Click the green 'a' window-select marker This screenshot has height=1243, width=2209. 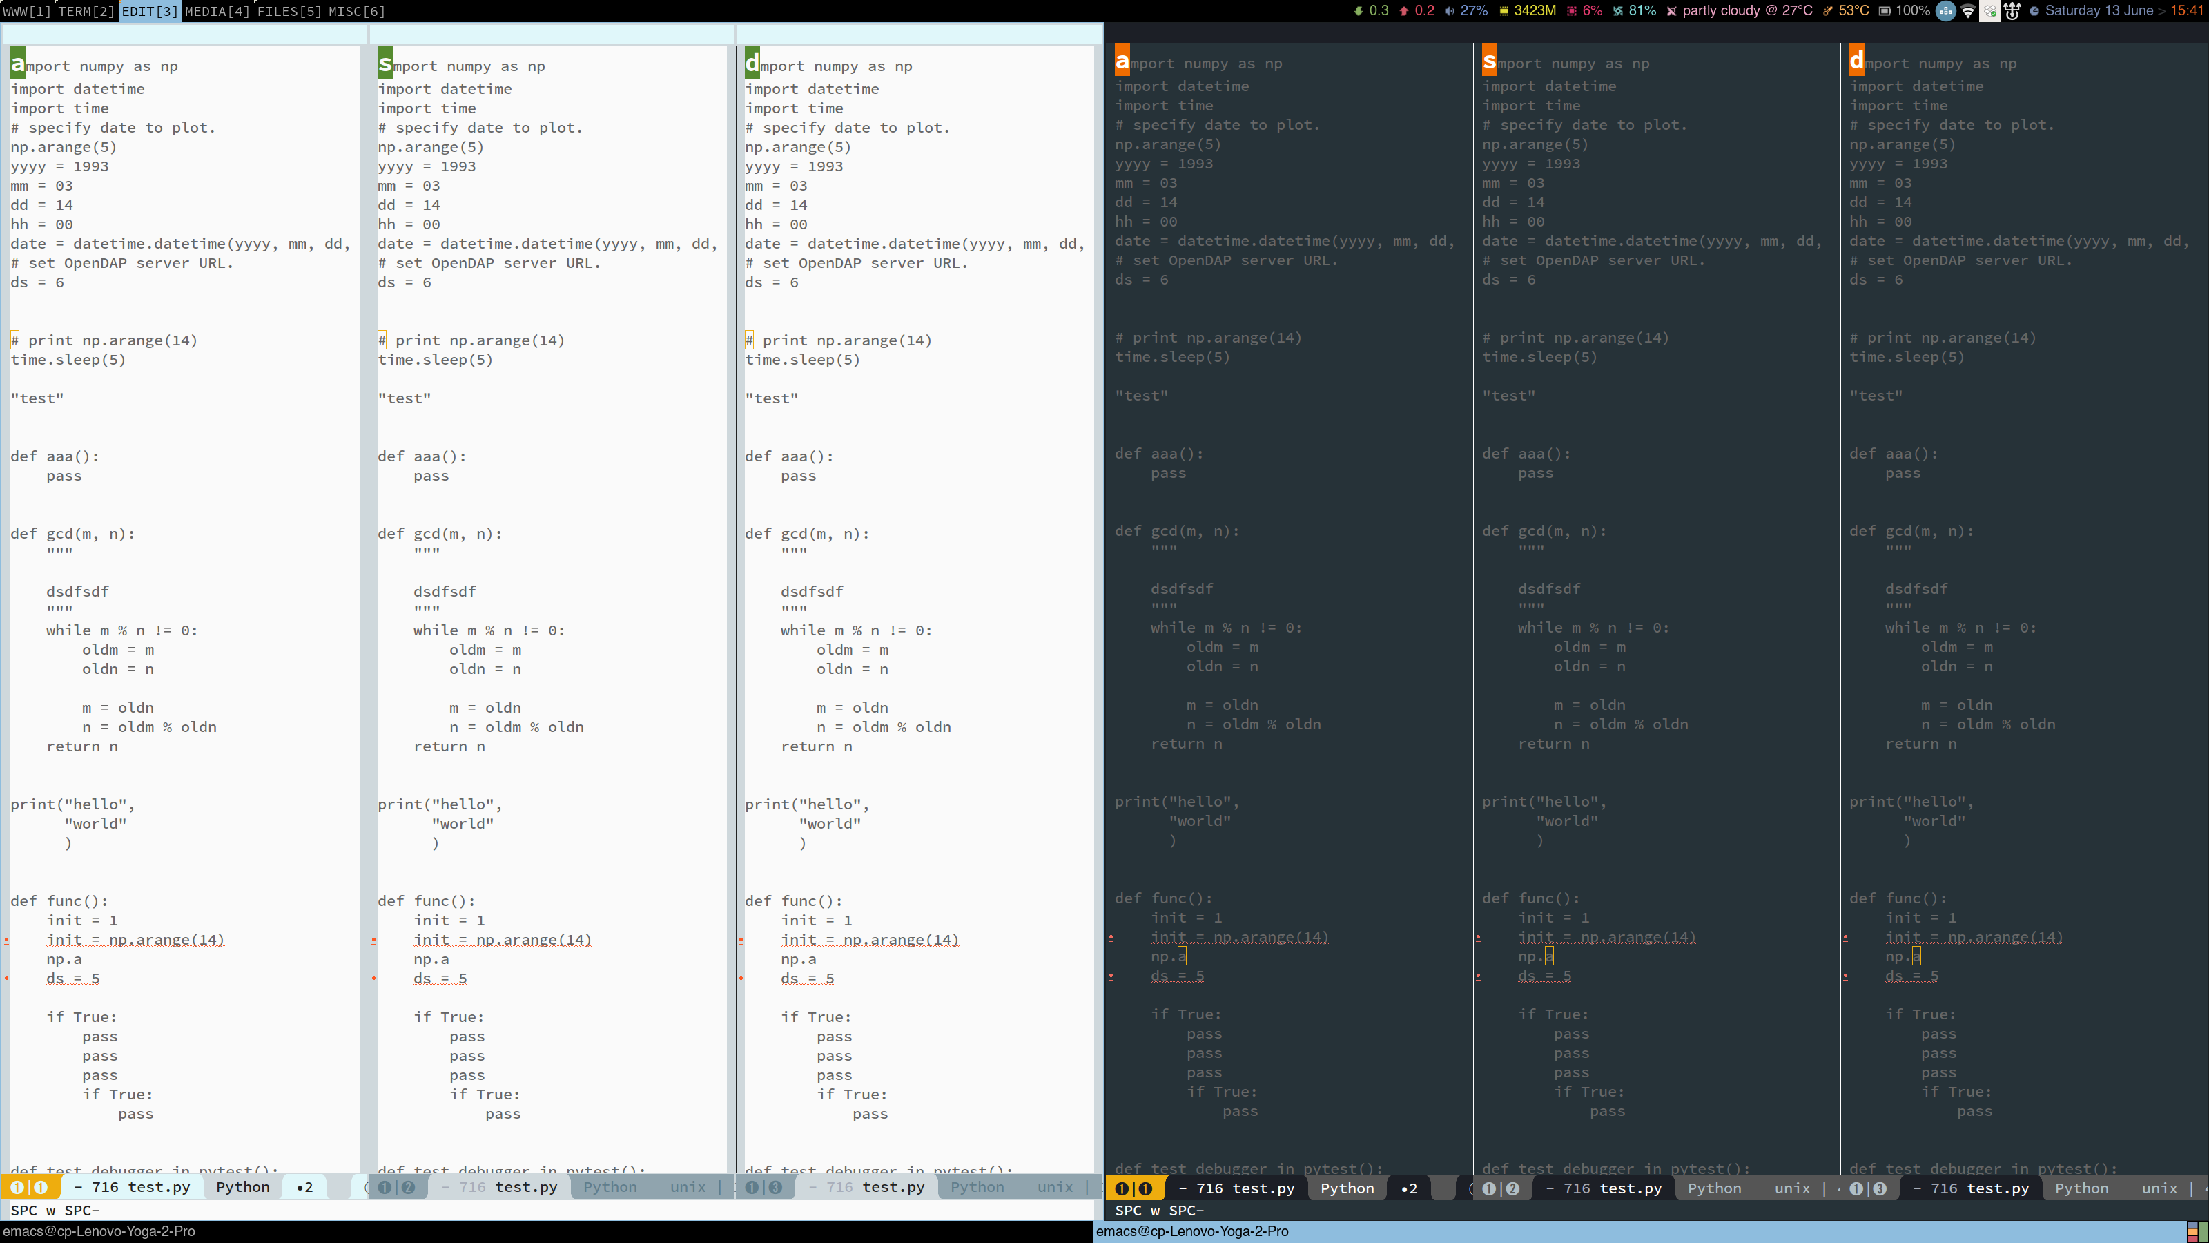(x=17, y=64)
